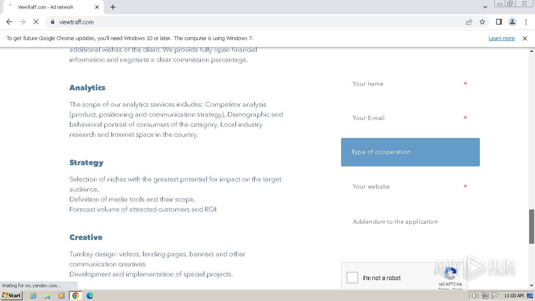Stop loading the page
The height and width of the screenshot is (301, 535).
[36, 22]
